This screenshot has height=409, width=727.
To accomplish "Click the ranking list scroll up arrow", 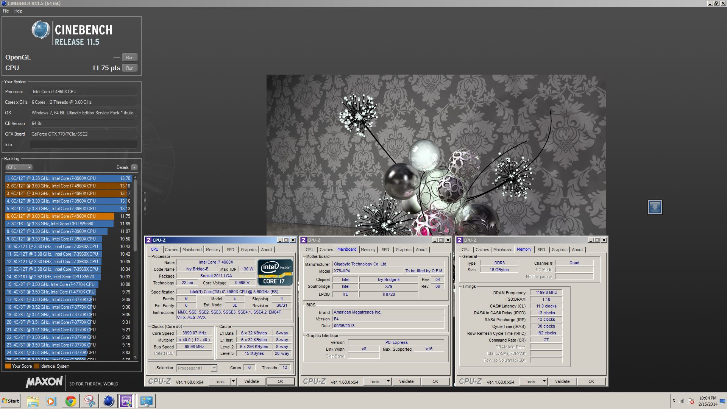I will 135,177.
